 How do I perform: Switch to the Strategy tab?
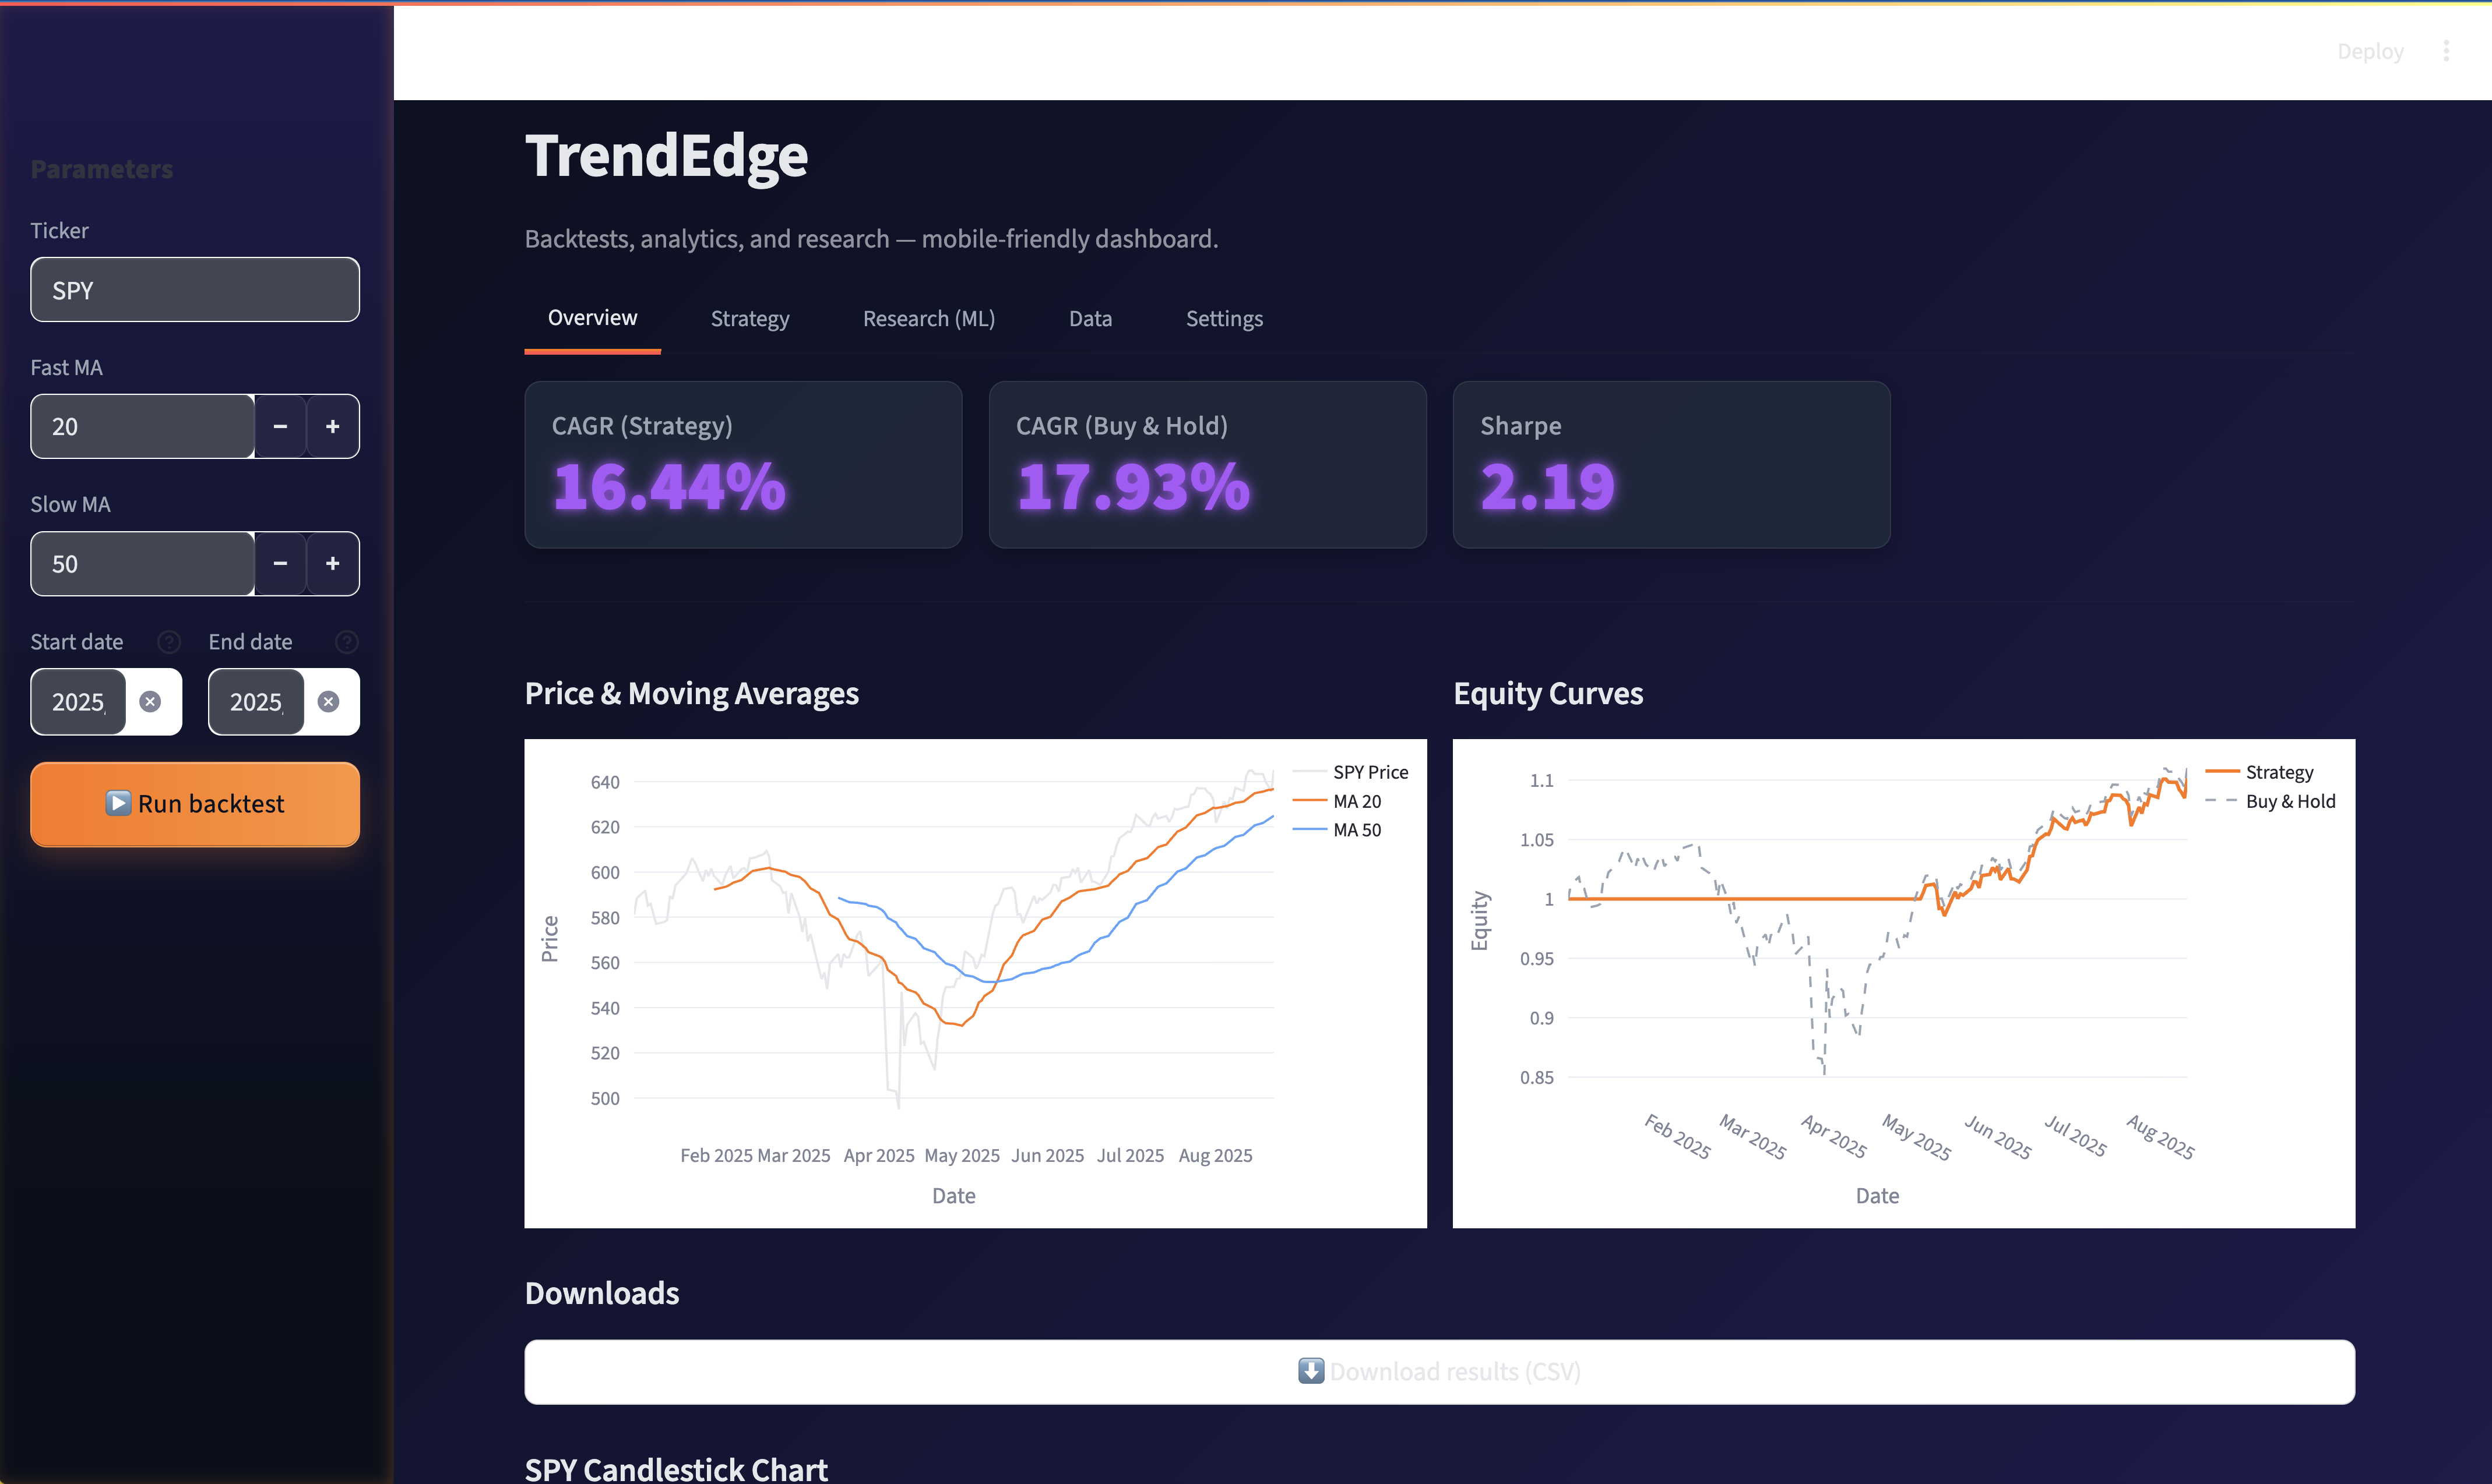[x=749, y=319]
